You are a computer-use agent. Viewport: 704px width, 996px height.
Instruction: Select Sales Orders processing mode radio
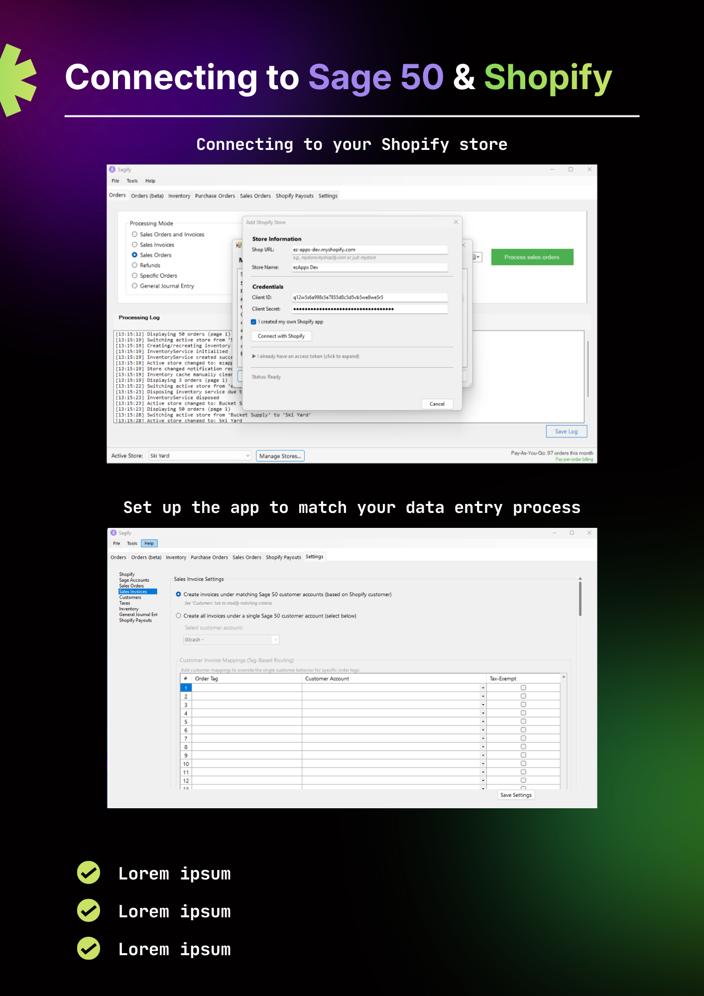(134, 254)
